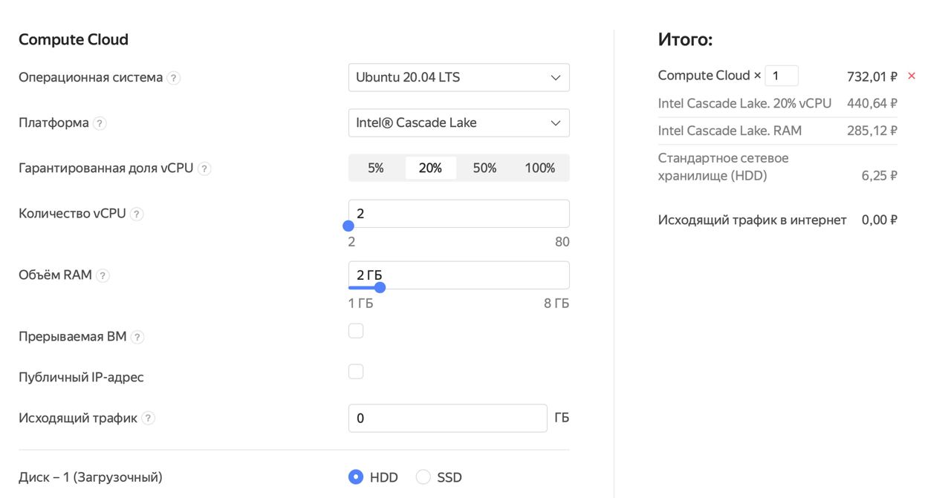Screen dimensions: 951x498
Task: Enable the Публичный IP-адрес checkbox
Action: click(356, 371)
